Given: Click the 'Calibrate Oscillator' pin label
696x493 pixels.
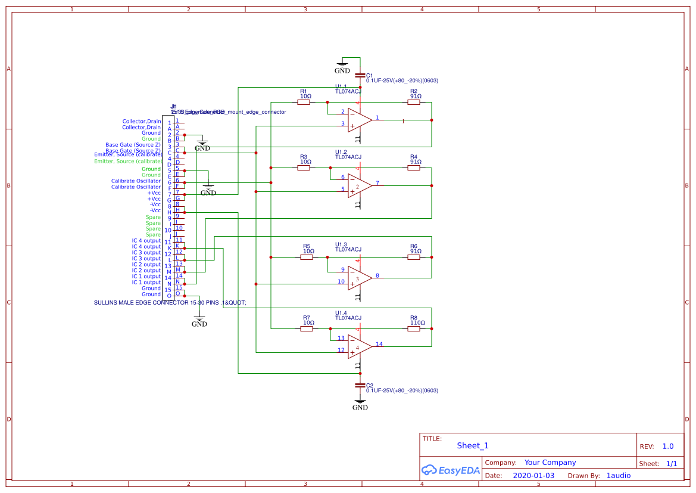Looking at the screenshot, I should tap(136, 181).
